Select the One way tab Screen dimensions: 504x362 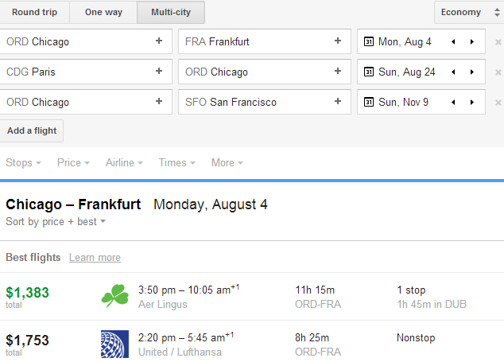coord(103,12)
